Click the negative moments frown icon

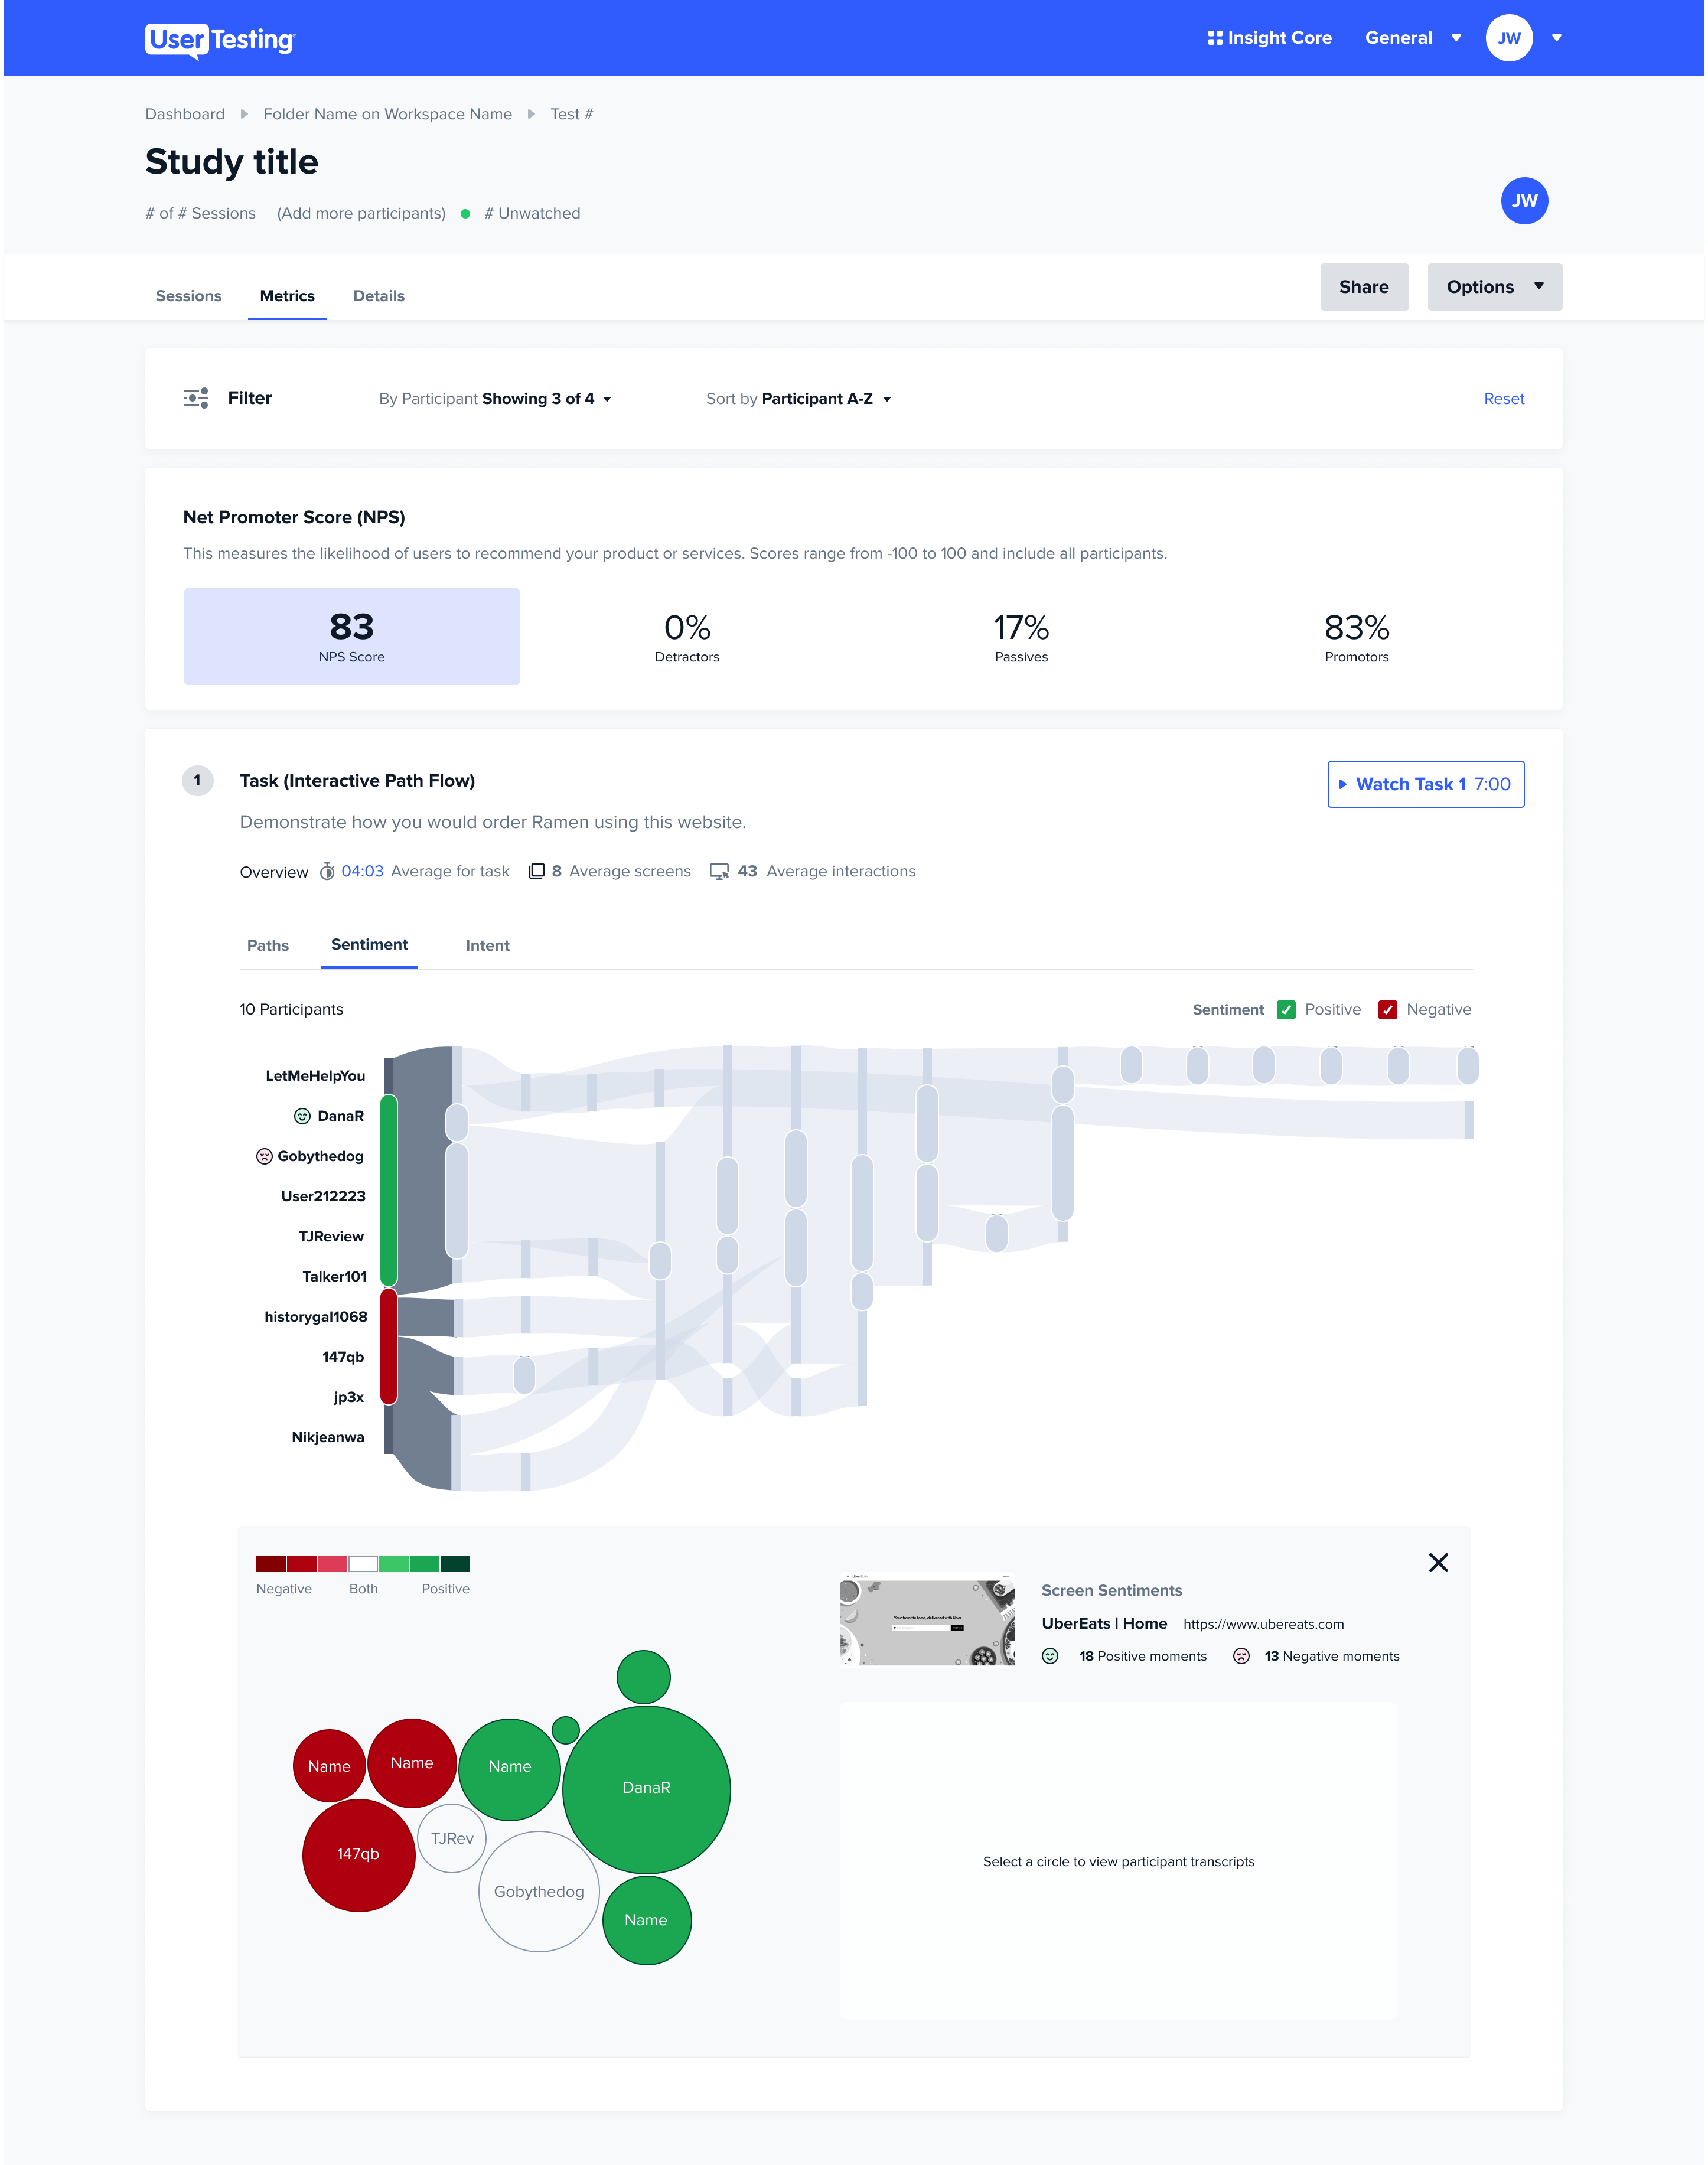click(x=1241, y=1656)
